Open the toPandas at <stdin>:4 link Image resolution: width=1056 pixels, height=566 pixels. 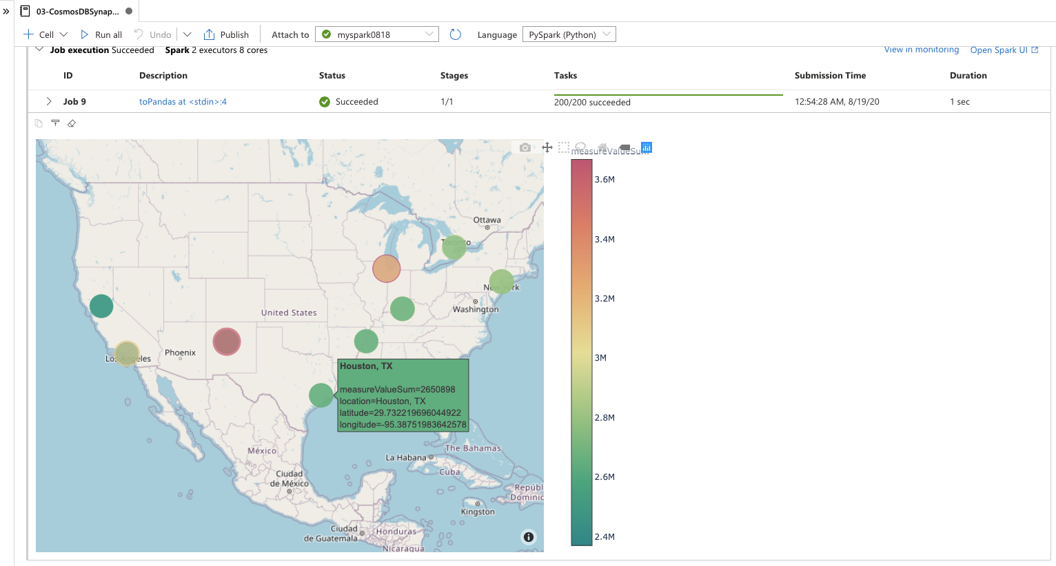tap(183, 101)
